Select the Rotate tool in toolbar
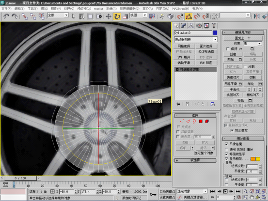 tap(117, 16)
